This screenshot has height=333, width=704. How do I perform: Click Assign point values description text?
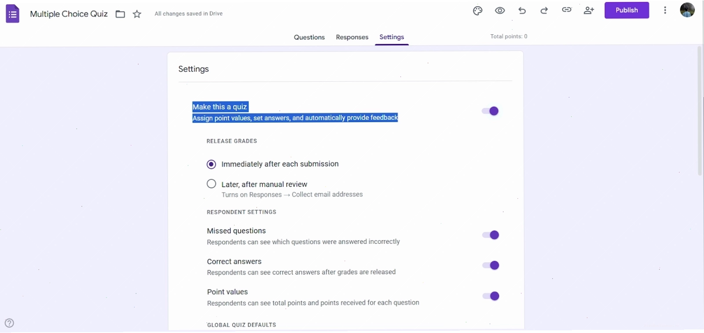point(295,118)
